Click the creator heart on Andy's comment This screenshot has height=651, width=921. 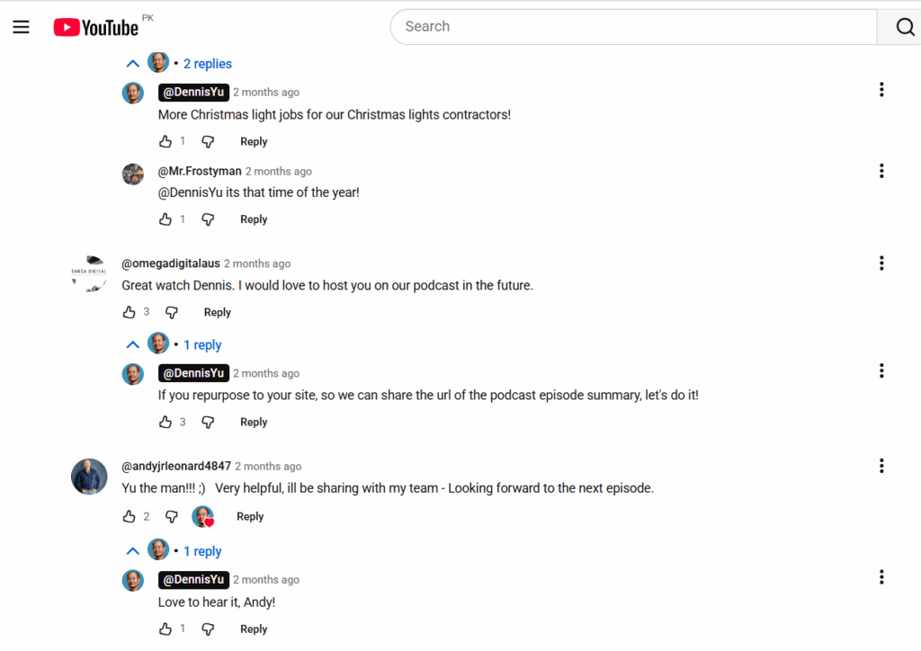tap(203, 517)
